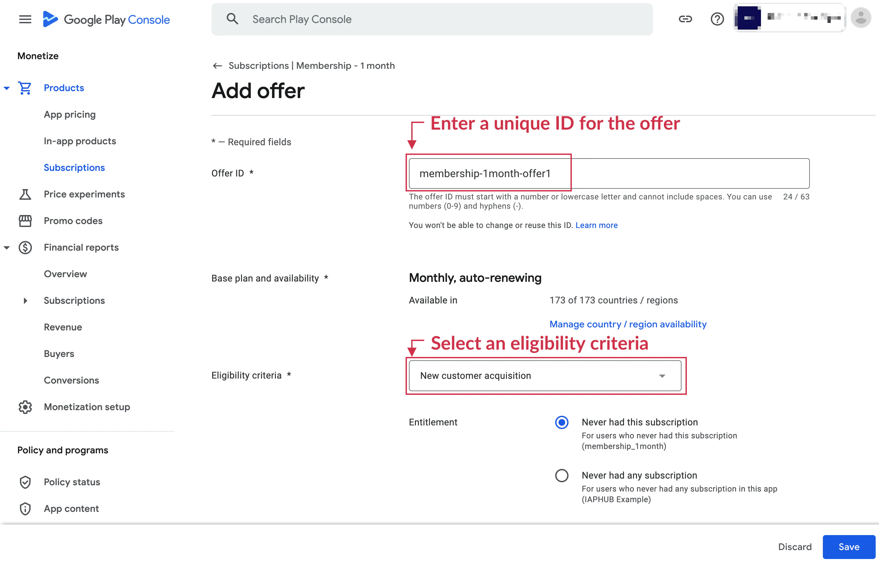Go to App pricing in sidebar
This screenshot has width=879, height=563.
[x=69, y=114]
